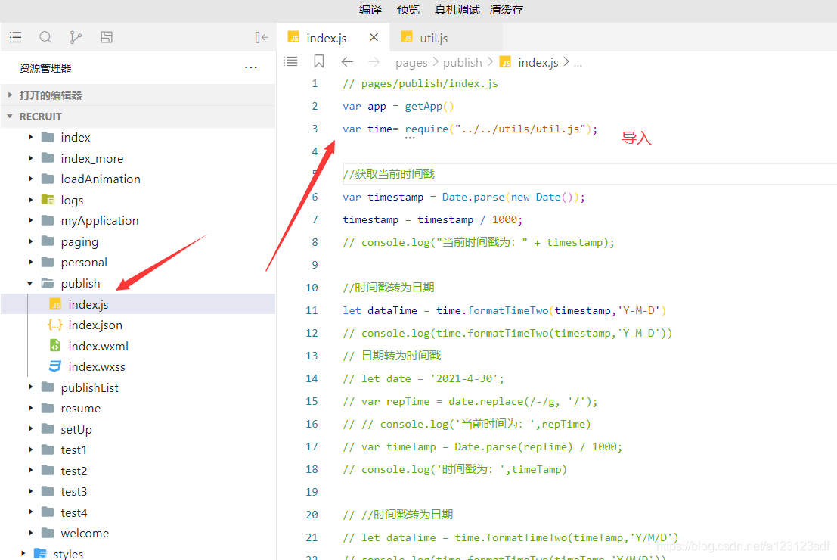
Task: Open the explorer list view icon
Action: coord(15,37)
